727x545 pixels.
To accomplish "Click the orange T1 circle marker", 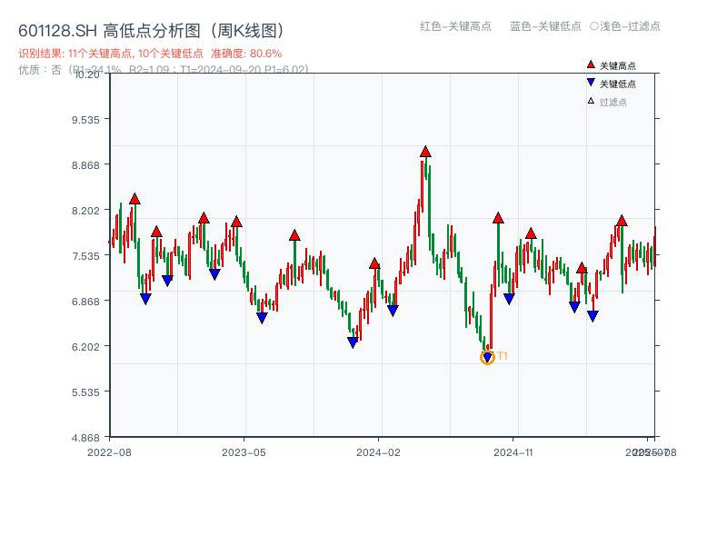I will pyautogui.click(x=486, y=358).
